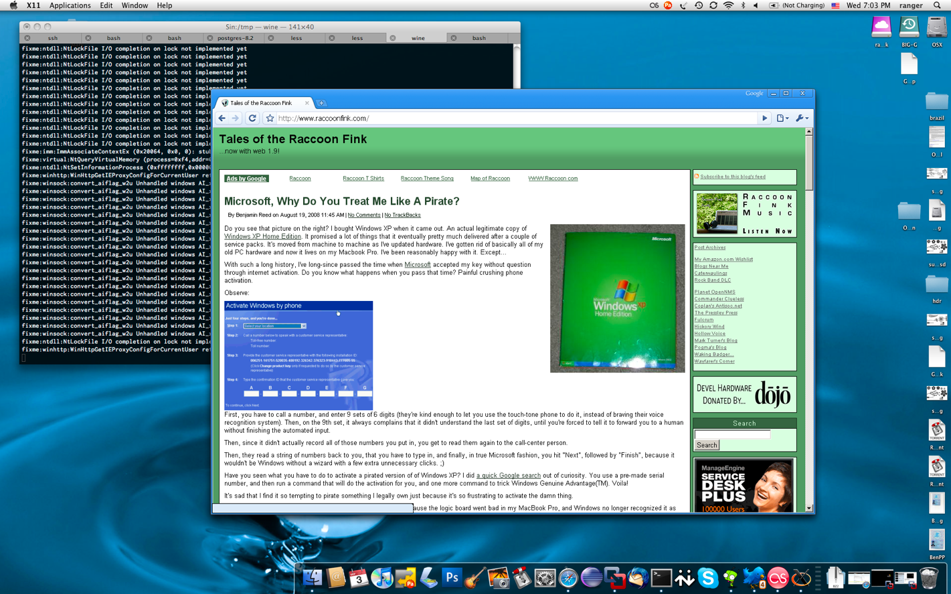The width and height of the screenshot is (951, 594).
Task: Click the Chrome back arrow button
Action: (222, 118)
